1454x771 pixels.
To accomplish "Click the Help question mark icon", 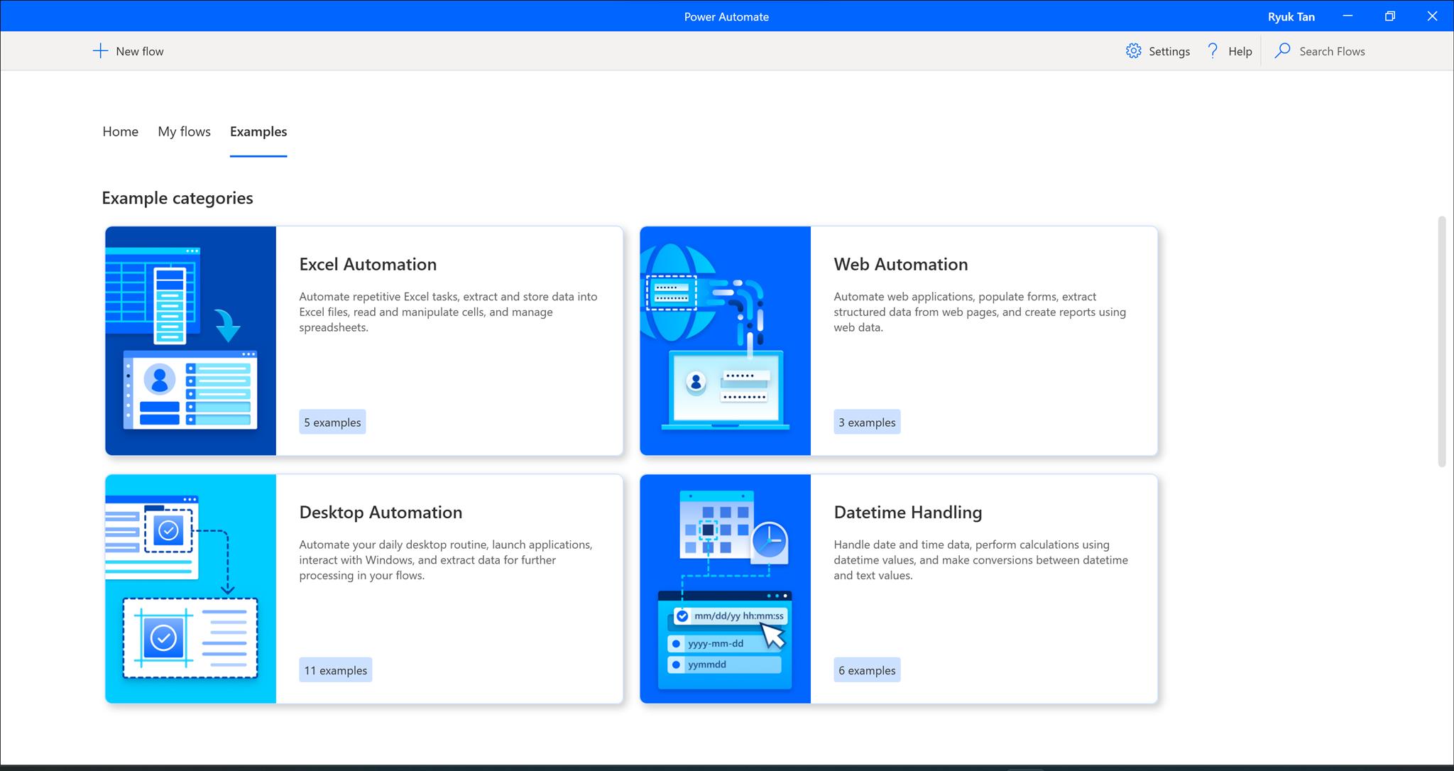I will pos(1213,51).
